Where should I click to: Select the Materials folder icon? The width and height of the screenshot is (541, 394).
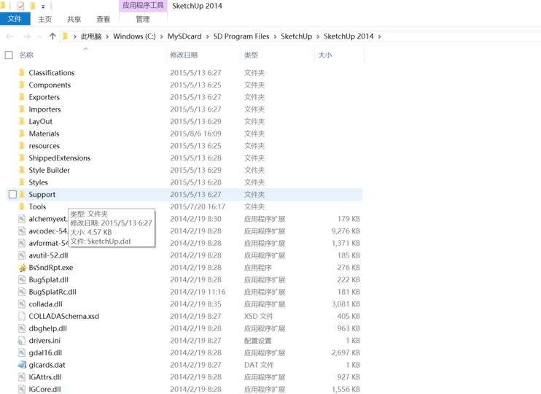pos(22,134)
